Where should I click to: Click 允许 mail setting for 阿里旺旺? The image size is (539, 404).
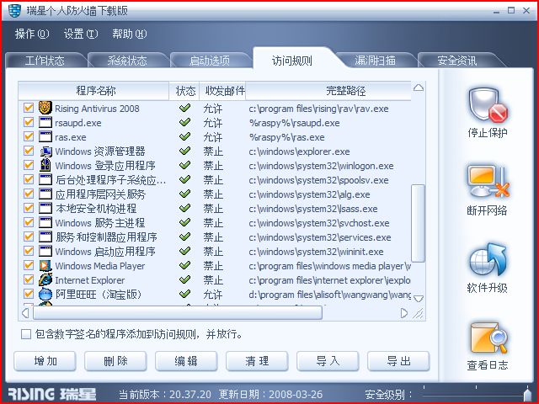pyautogui.click(x=213, y=295)
